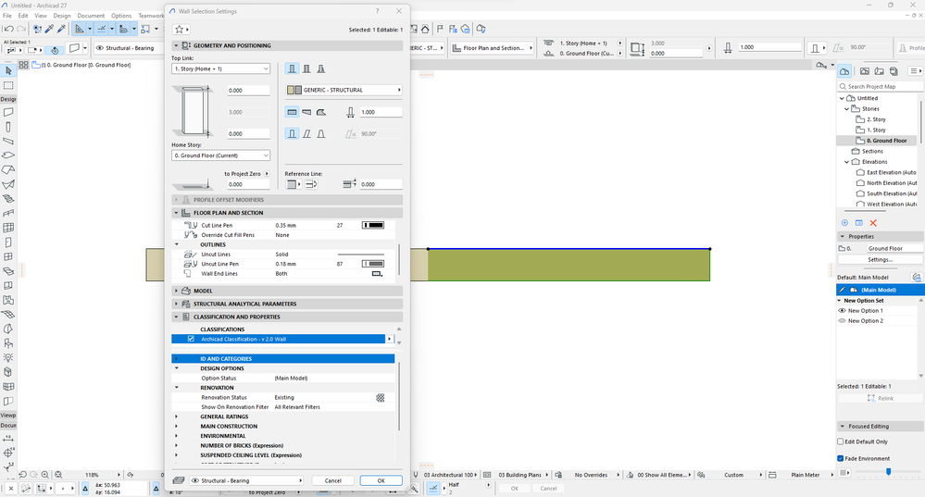Viewport: 925px width, 497px height.
Task: Choose the Polygonal wall geometry icon
Action: (x=321, y=112)
